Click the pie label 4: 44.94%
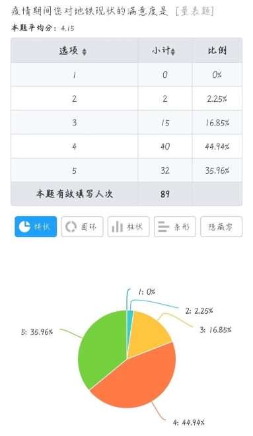This screenshot has width=253, height=436. click(188, 423)
